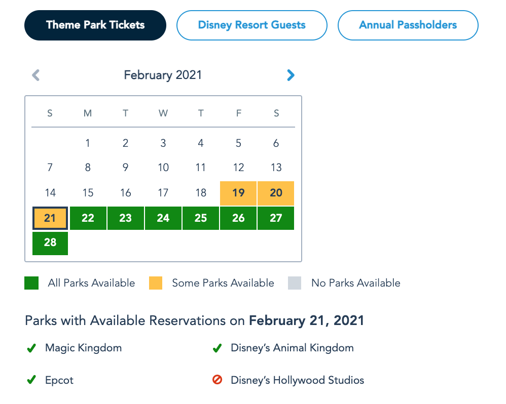Choose February 20 yellow date
506x404 pixels.
276,193
